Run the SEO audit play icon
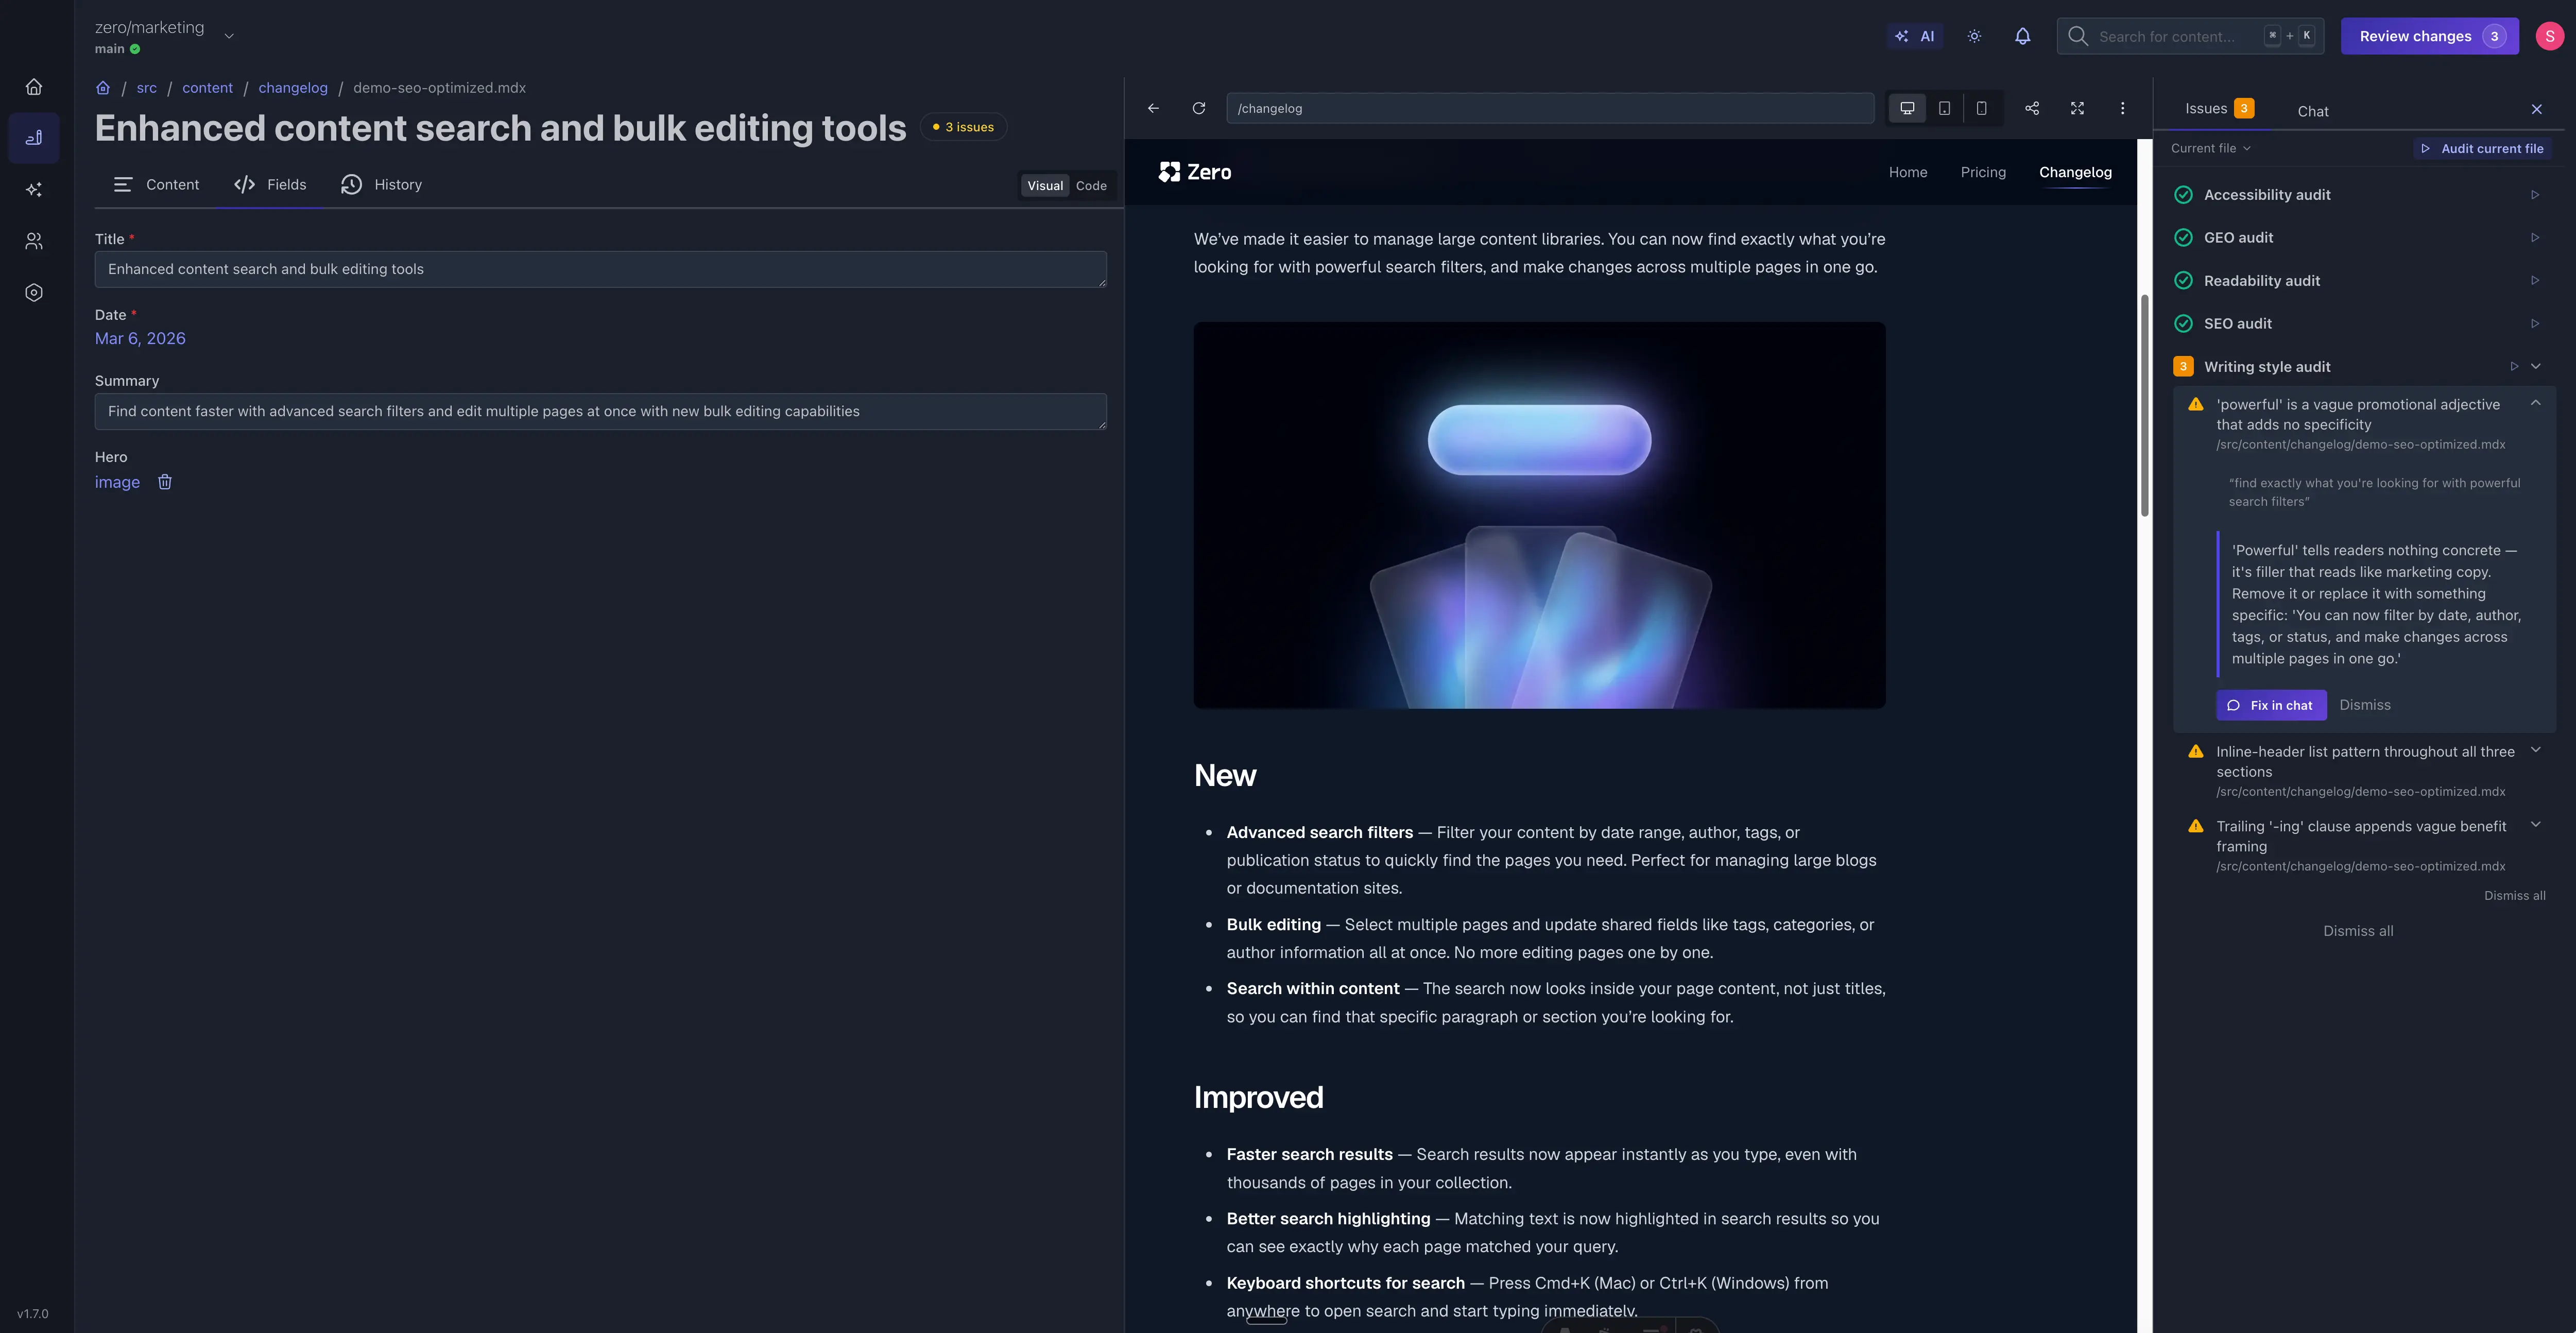This screenshot has width=2576, height=1333. tap(2535, 324)
